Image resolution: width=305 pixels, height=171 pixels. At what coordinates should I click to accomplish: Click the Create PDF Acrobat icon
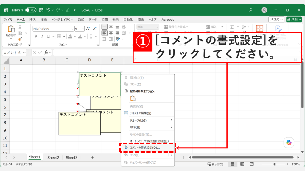[278, 29]
